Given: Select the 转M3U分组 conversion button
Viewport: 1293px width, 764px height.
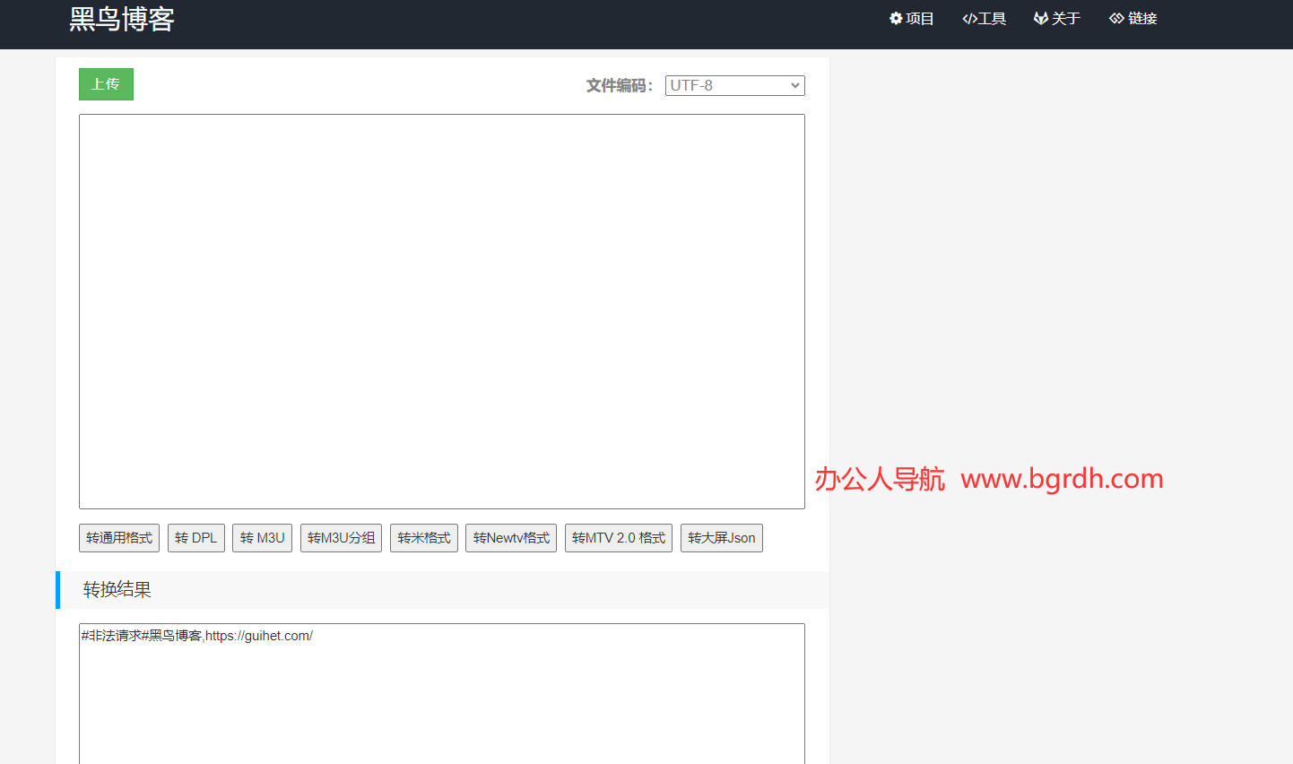Looking at the screenshot, I should 341,538.
